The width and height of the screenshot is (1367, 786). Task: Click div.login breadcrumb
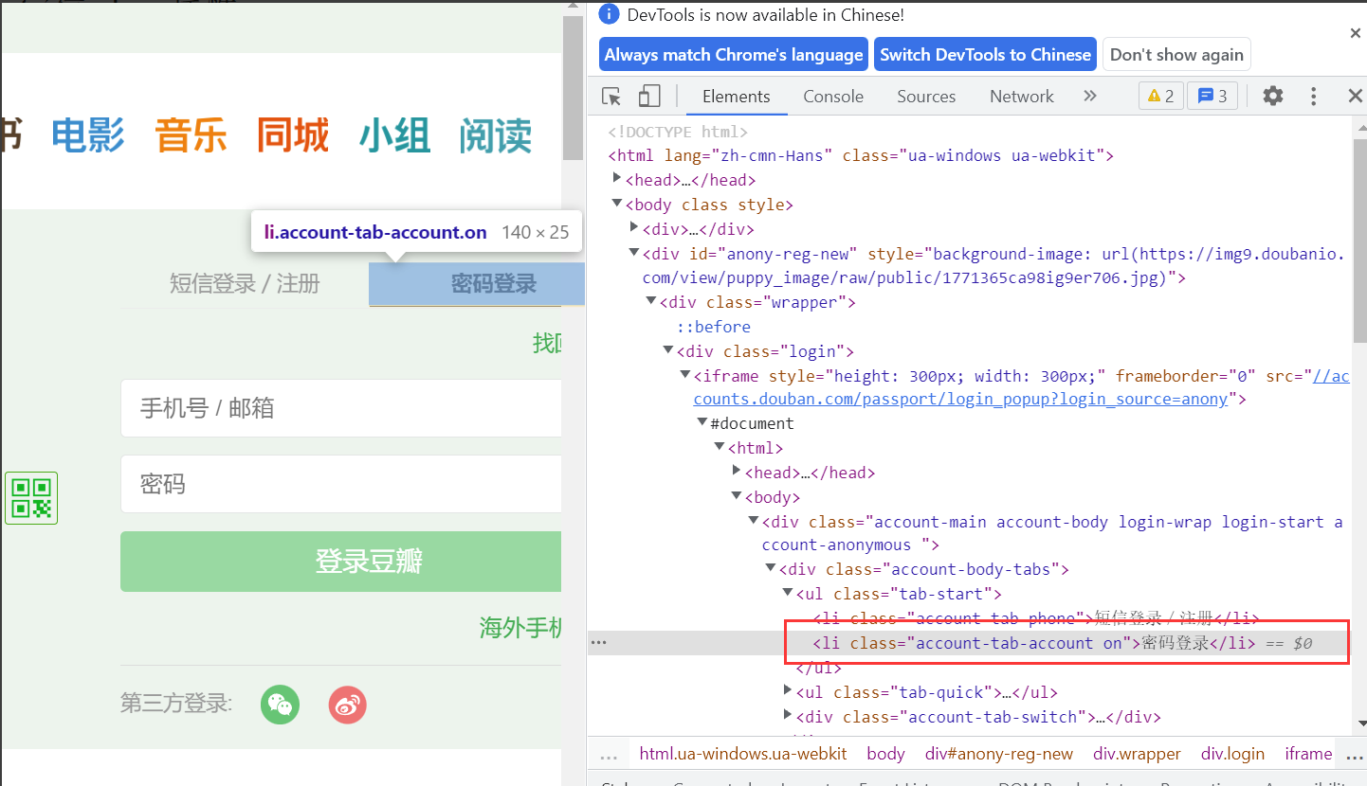coord(1232,754)
